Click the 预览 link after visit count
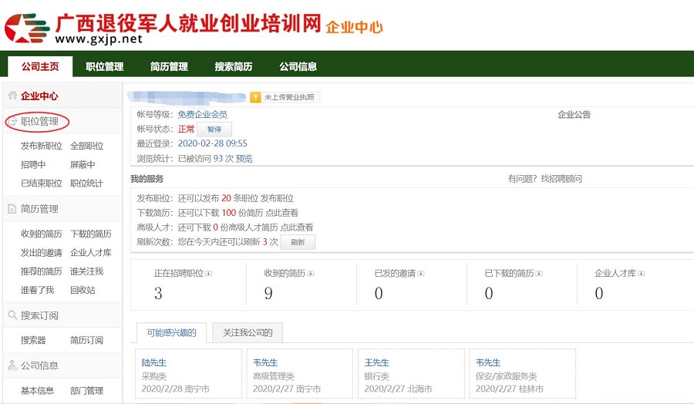694x404 pixels. 244,158
